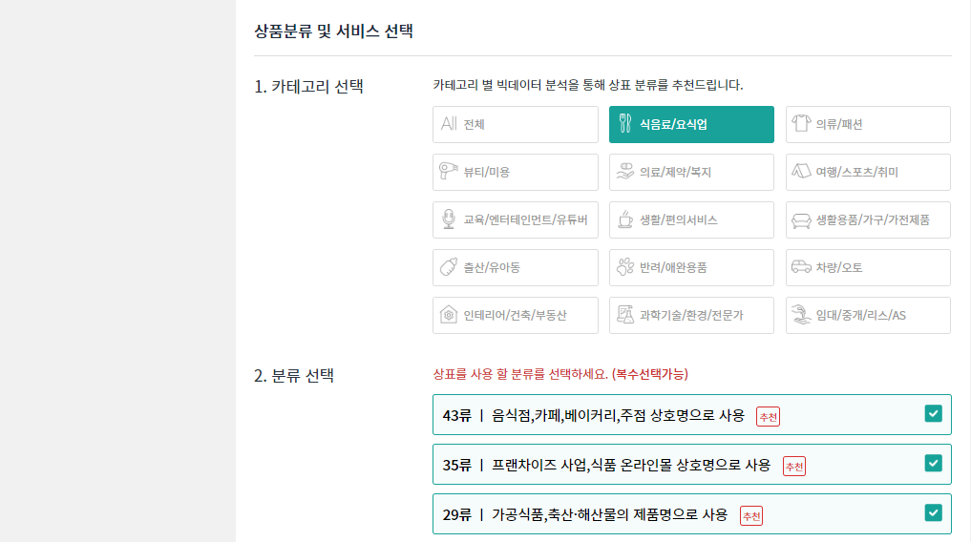
Task: Select the car icon for 차량/오토
Action: (x=801, y=266)
